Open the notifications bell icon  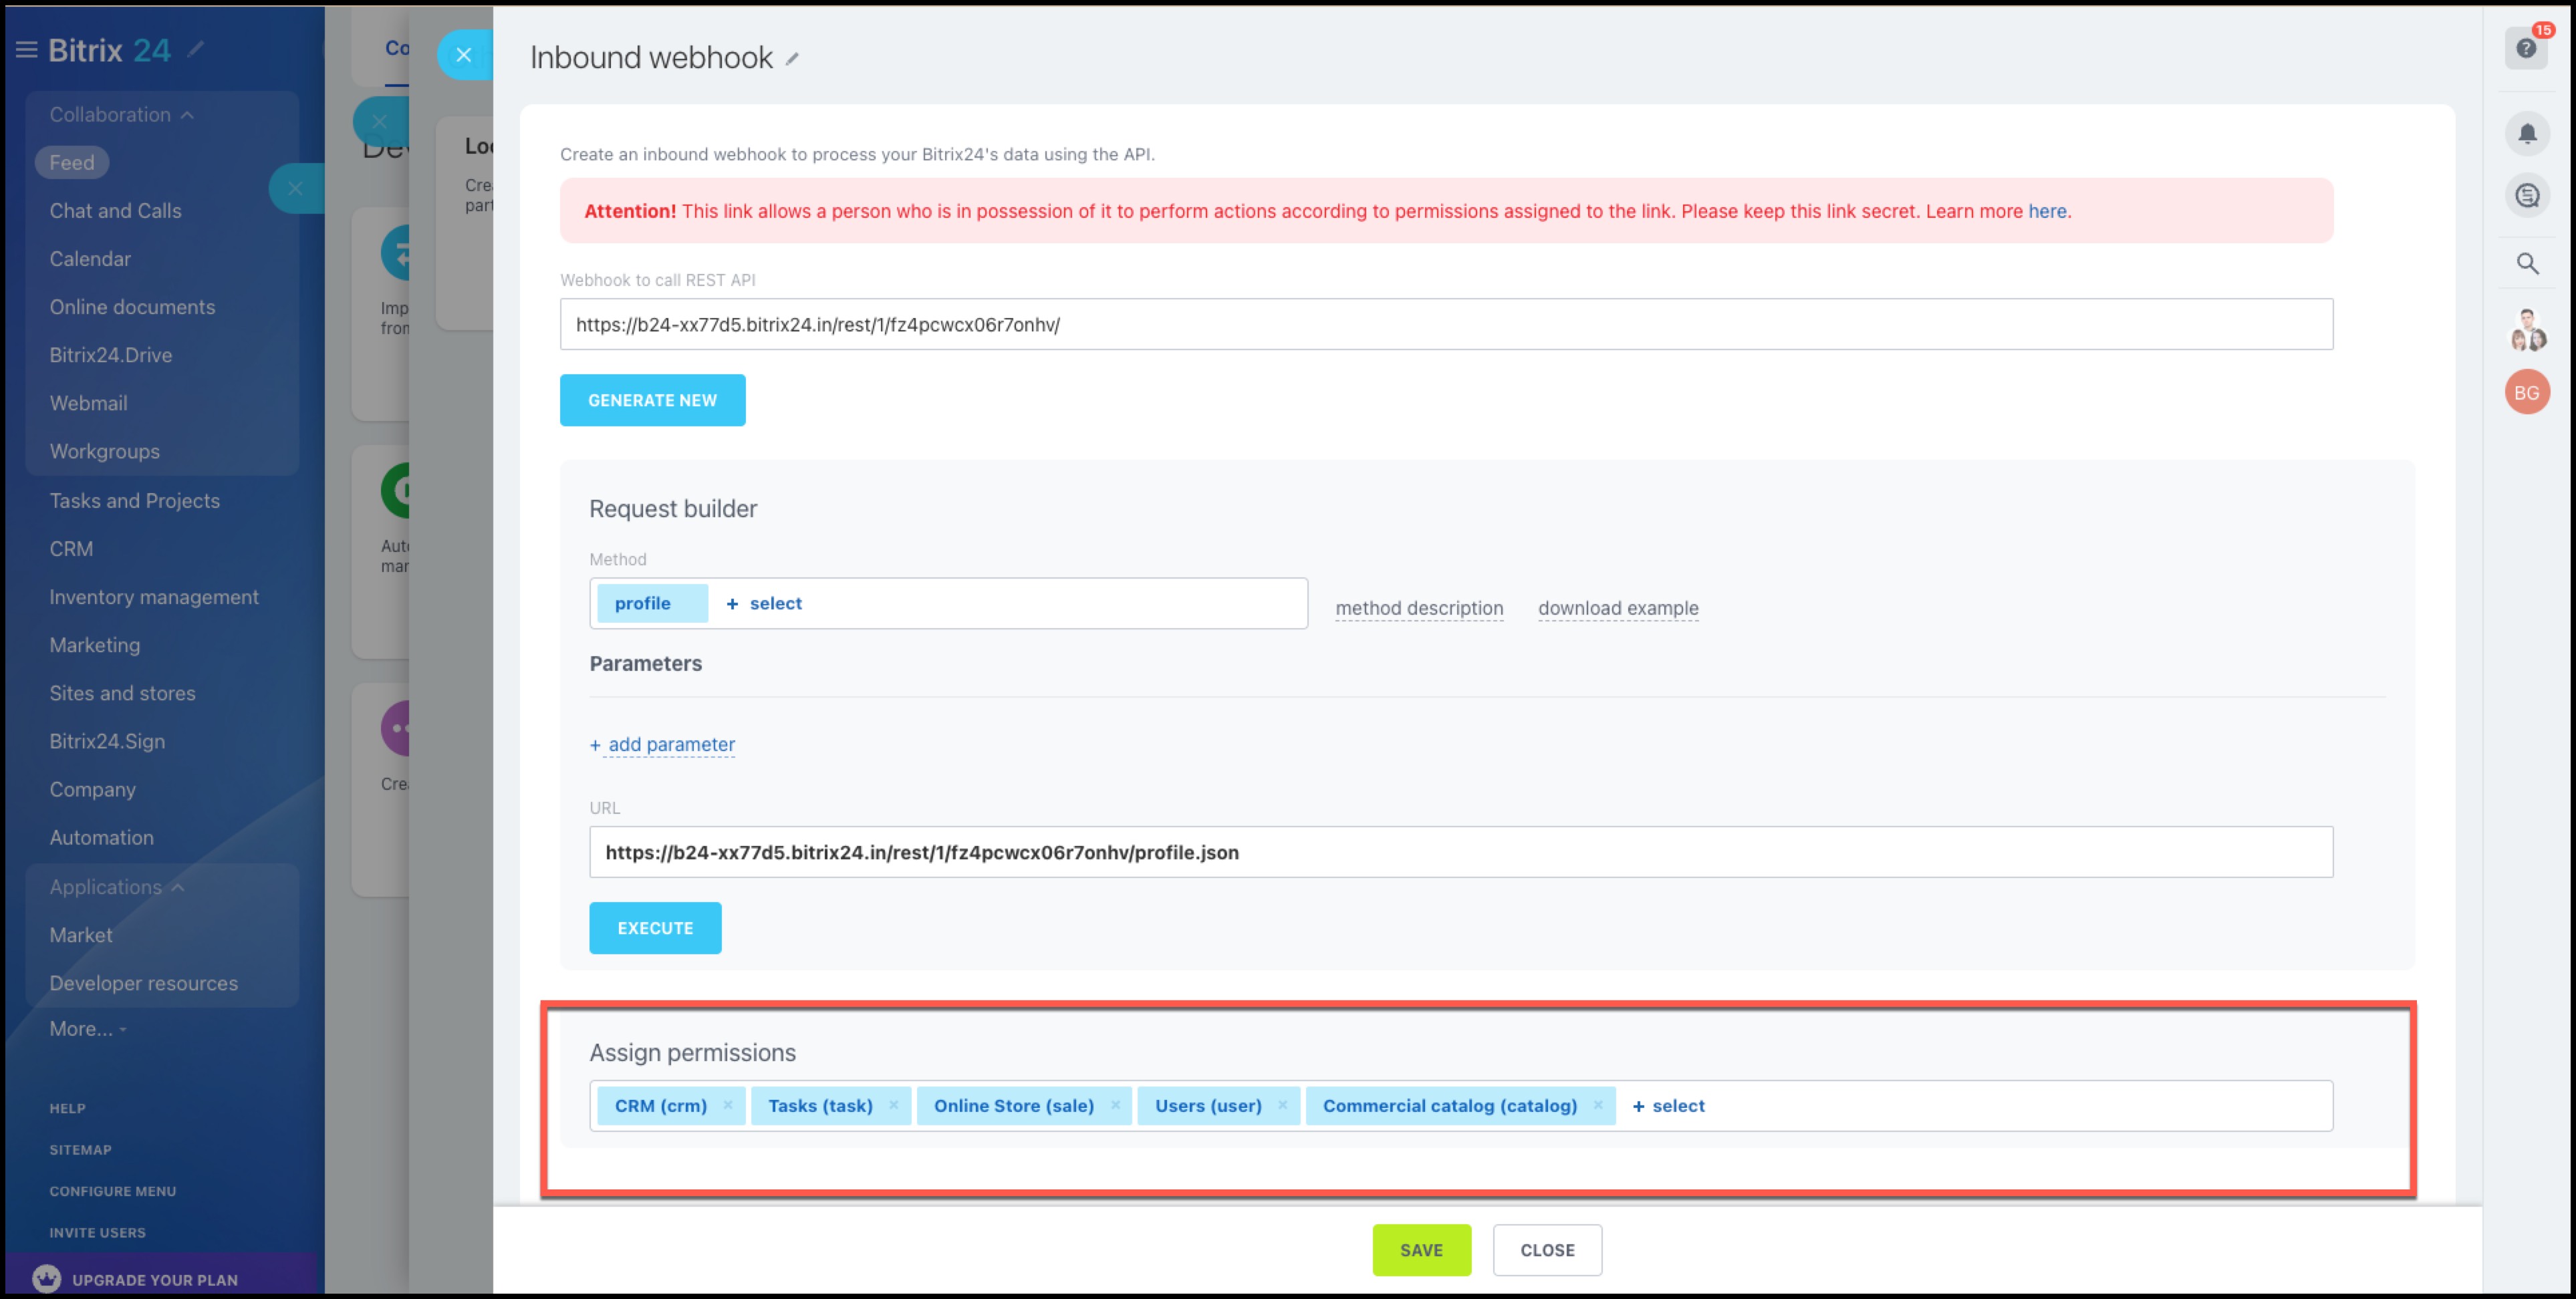[x=2527, y=133]
